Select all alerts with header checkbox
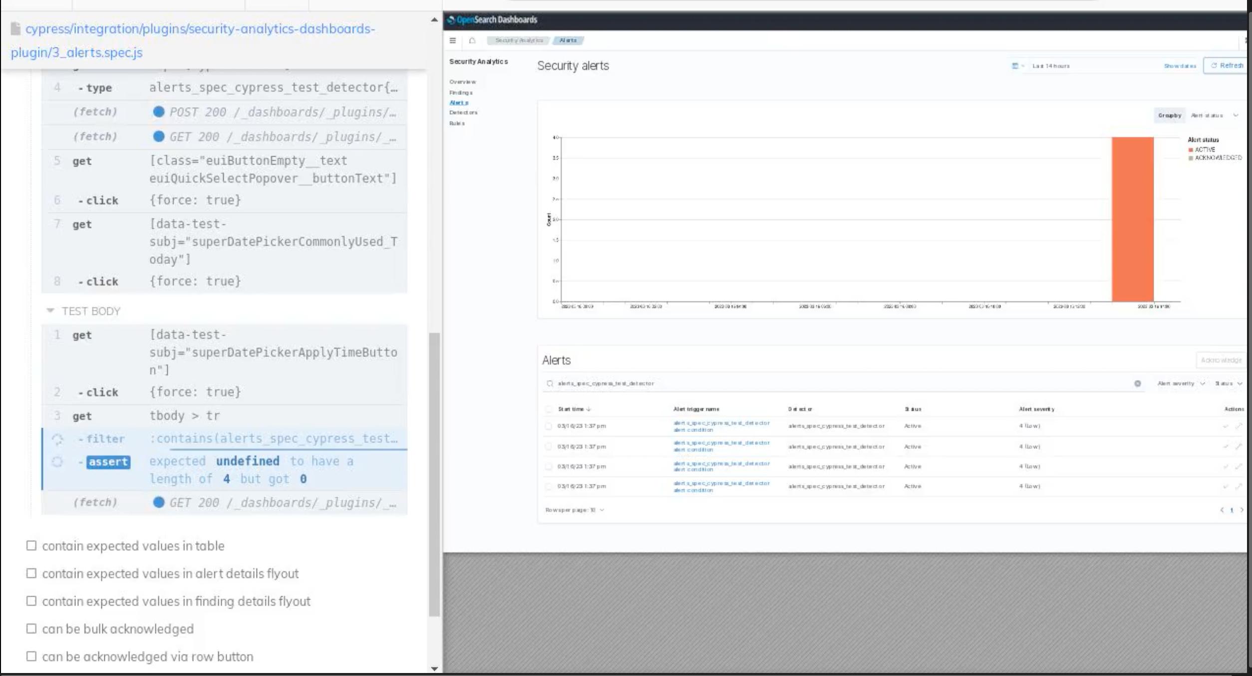The image size is (1252, 676). 549,409
